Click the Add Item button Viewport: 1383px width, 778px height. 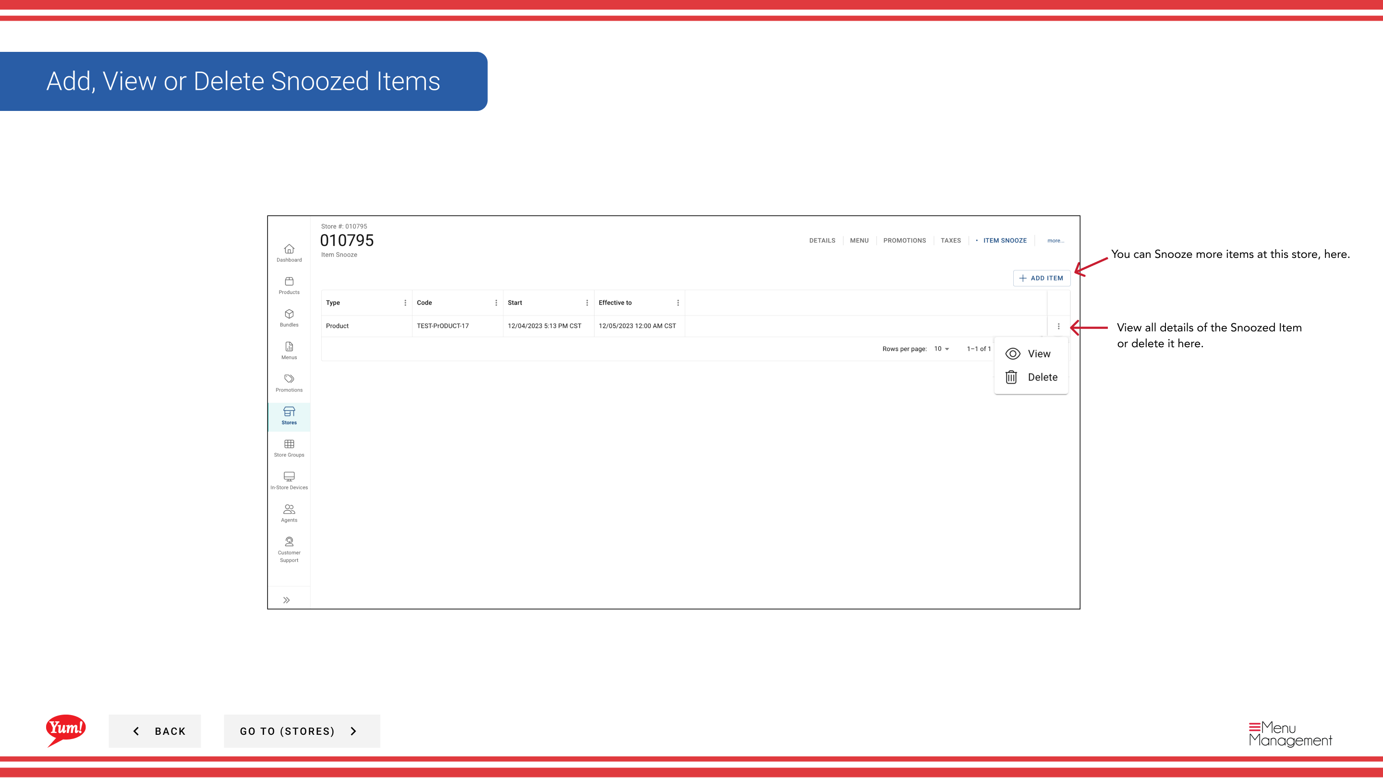click(1041, 278)
